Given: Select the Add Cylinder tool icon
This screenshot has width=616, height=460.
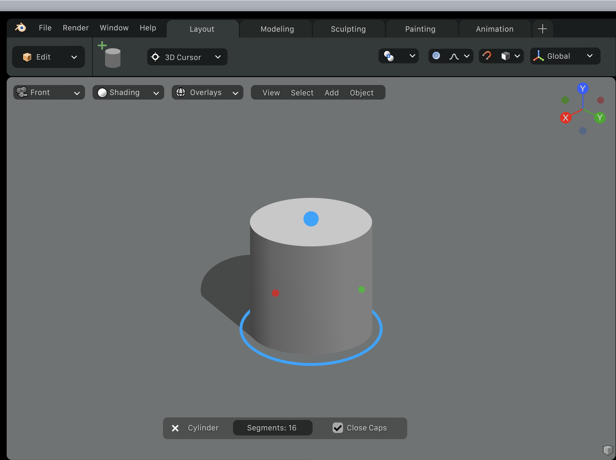Looking at the screenshot, I should (x=110, y=55).
